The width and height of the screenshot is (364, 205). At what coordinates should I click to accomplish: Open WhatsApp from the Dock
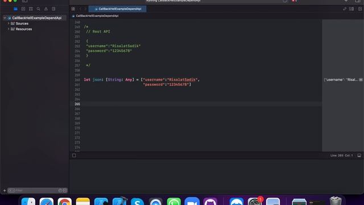click(x=173, y=202)
